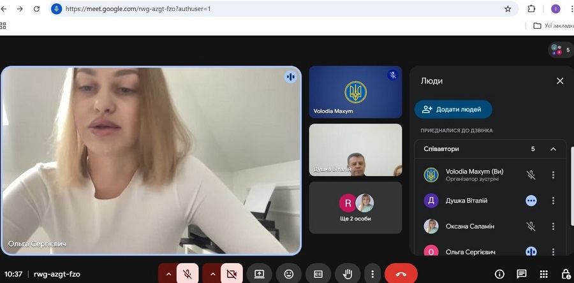574x283 pixels.
Task: Raise your hand in the meeting
Action: [348, 273]
